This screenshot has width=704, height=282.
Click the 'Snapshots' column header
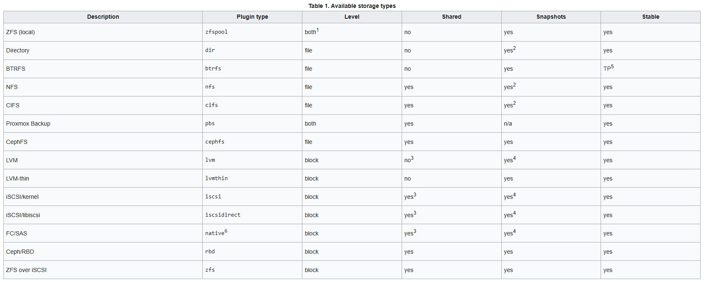click(x=551, y=17)
